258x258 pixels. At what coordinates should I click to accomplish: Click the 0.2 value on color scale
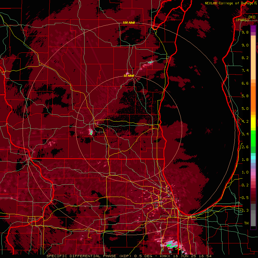point(245,185)
